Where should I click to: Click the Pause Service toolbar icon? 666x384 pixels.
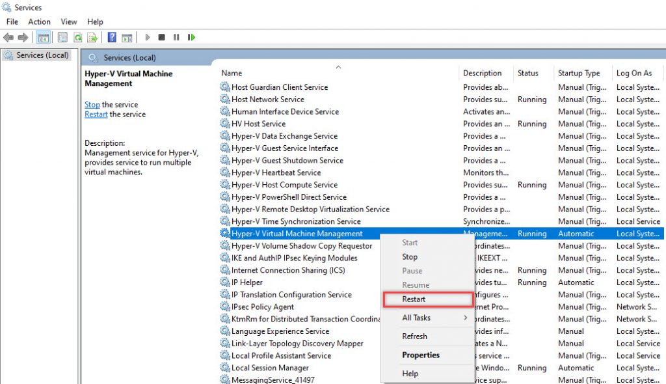click(x=176, y=37)
